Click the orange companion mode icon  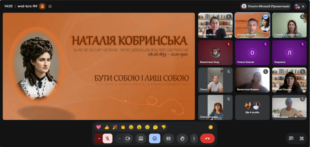pos(42,6)
